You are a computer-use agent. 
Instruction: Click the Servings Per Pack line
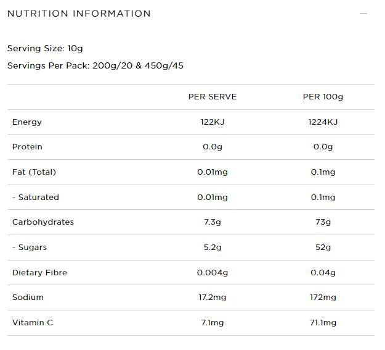95,65
